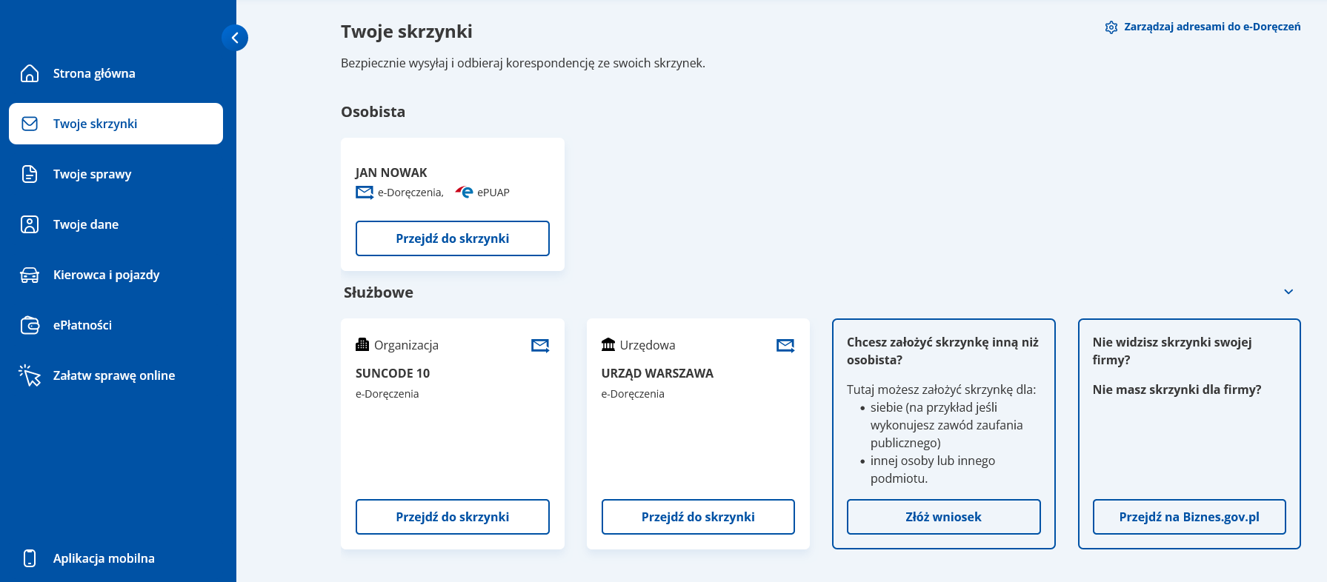The image size is (1327, 582).
Task: Click the e-Doręczenia envelope icon under JAN NOWAK
Action: tap(365, 193)
